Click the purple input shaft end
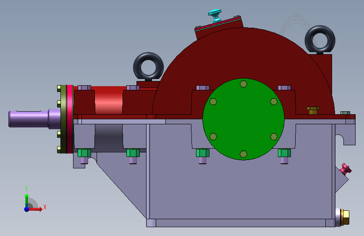Image resolution: width=364 pixels, height=236 pixels. click(x=29, y=119)
